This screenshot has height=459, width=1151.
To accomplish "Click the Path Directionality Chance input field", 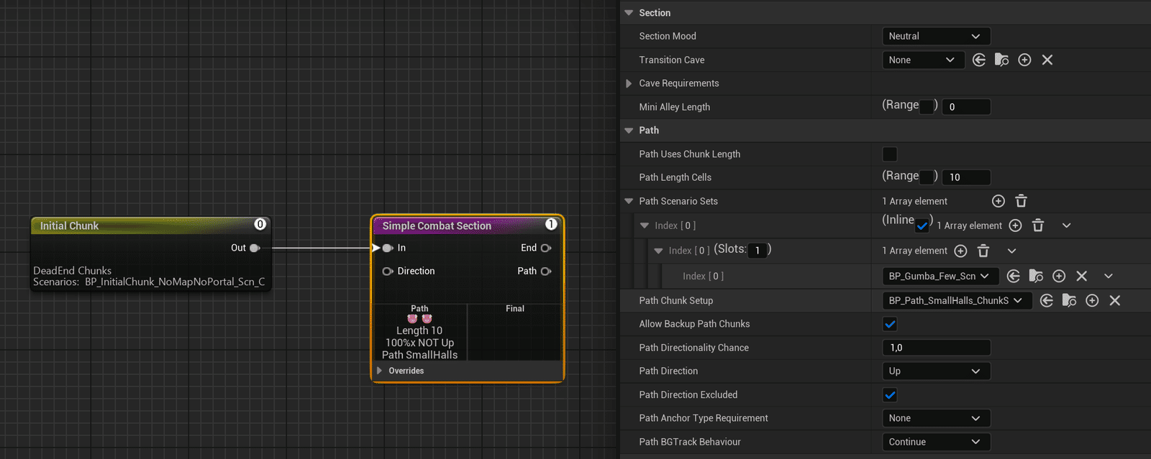I will point(936,348).
